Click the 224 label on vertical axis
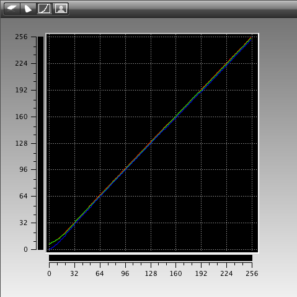Image resolution: width=297 pixels, height=297 pixels. pyautogui.click(x=21, y=63)
